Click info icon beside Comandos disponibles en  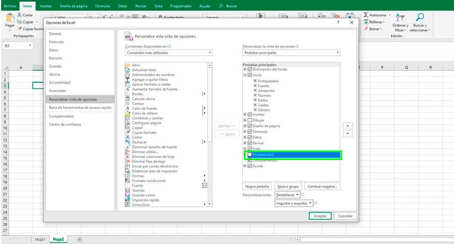click(170, 46)
